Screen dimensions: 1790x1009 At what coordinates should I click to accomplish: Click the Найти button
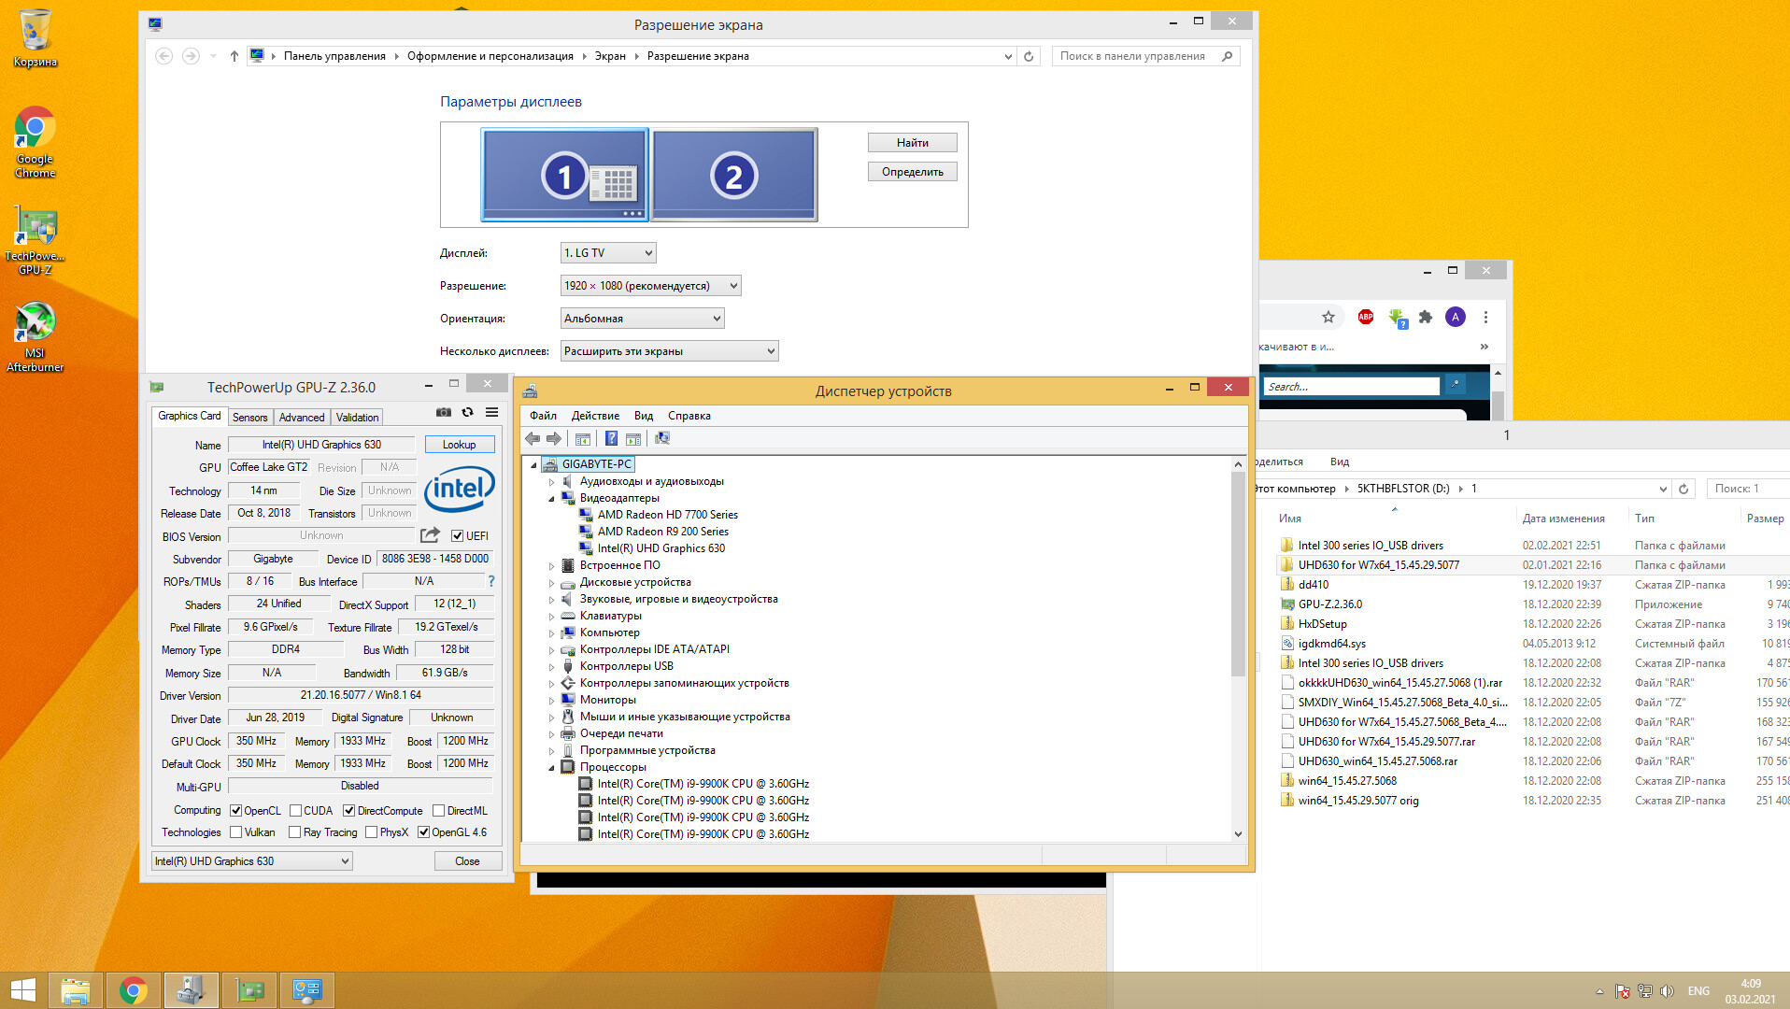click(913, 143)
